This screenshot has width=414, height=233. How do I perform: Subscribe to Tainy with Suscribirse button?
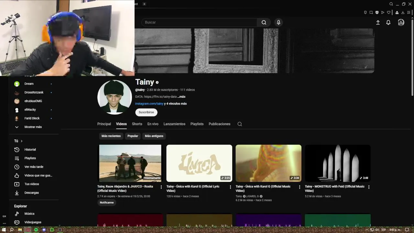coord(146,112)
